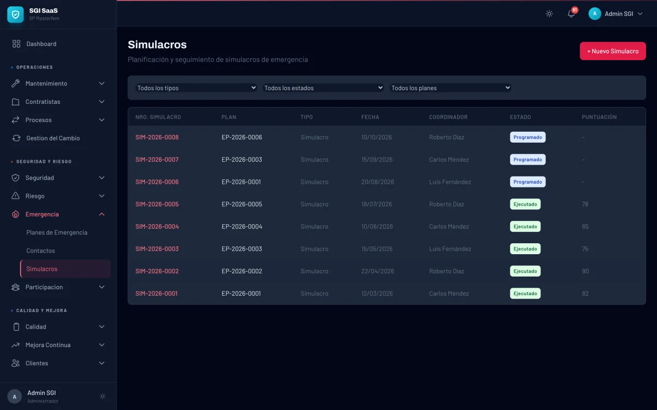Click the Gestion del Cambio refresh icon
Screen dimensions: 657x410
[16, 138]
